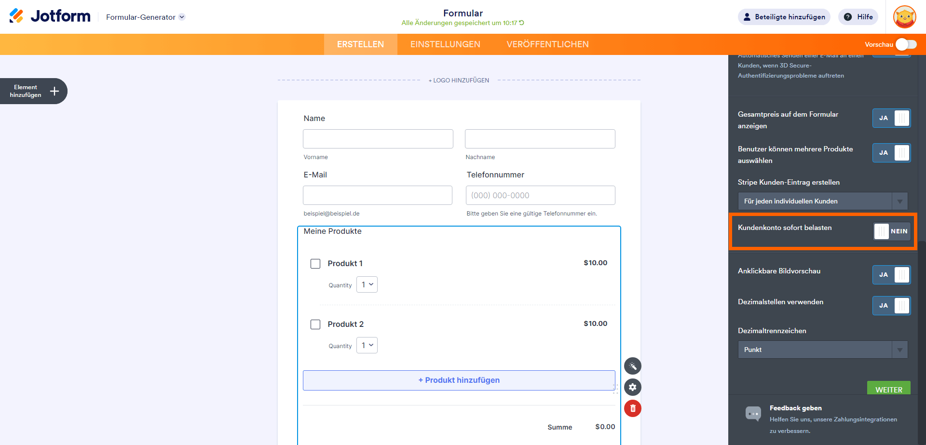Click the Feedback geben chat bubble icon

point(753,413)
